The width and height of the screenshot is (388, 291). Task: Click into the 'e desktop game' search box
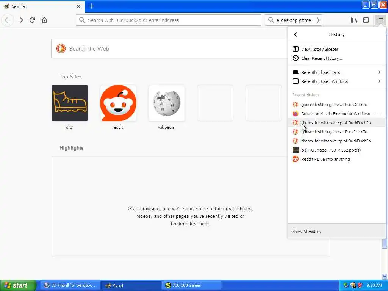pos(294,20)
